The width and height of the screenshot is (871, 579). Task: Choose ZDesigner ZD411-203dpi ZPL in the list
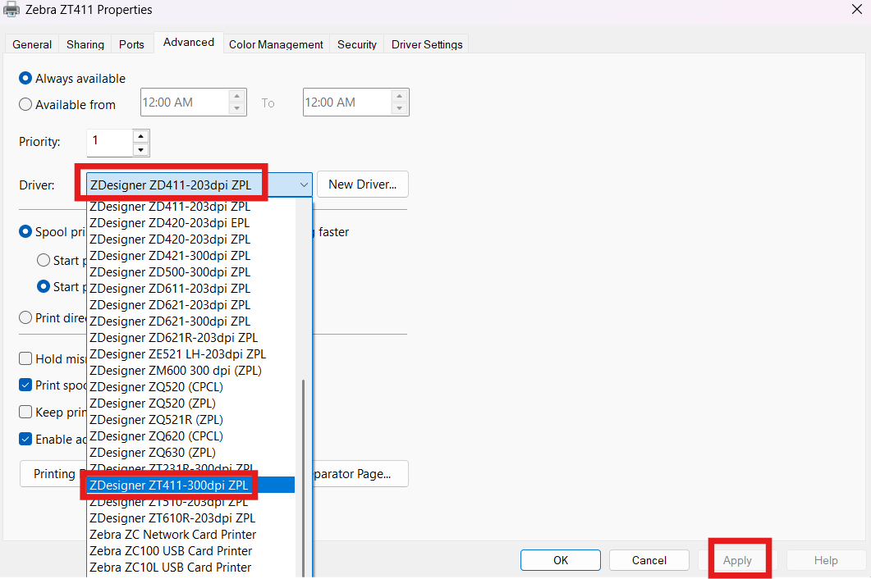191,207
